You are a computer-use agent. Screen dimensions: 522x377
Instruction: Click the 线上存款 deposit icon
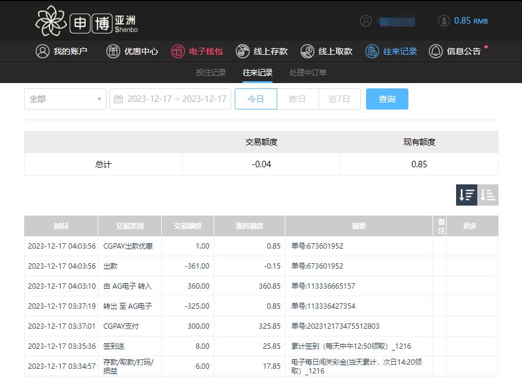(x=242, y=51)
